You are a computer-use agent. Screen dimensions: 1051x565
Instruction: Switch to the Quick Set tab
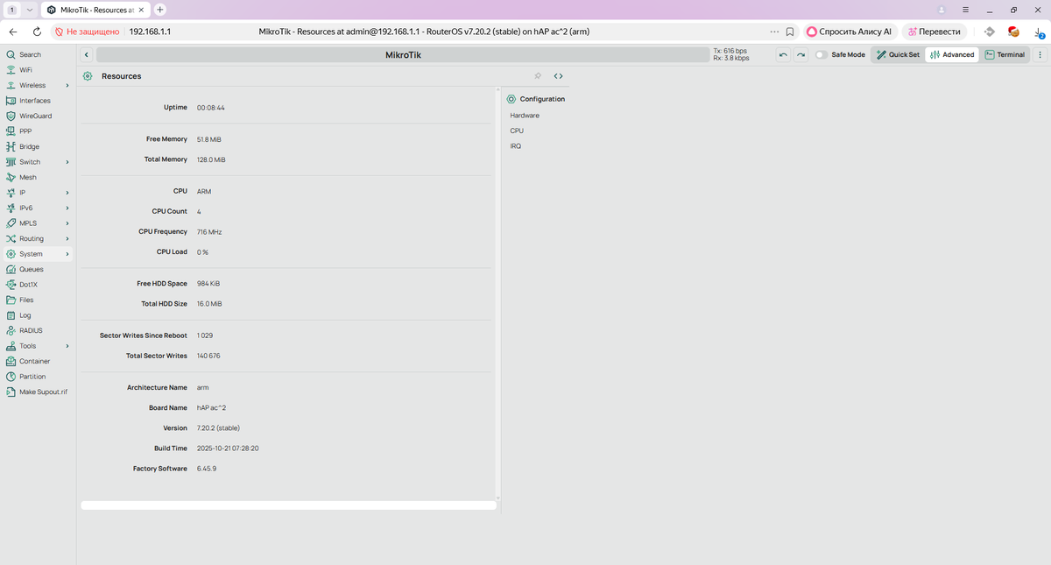[x=898, y=54]
